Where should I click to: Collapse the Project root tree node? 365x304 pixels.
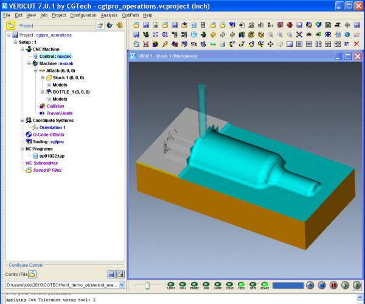9,35
